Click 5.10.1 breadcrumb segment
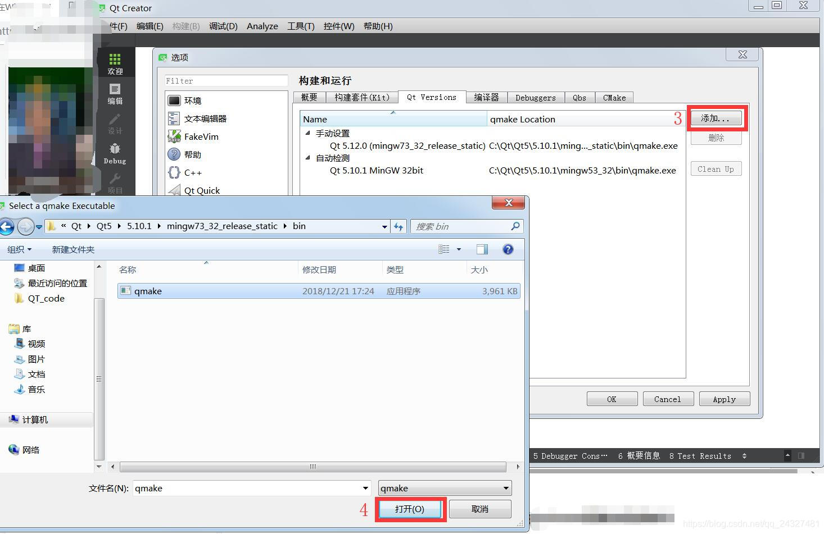 pos(139,226)
